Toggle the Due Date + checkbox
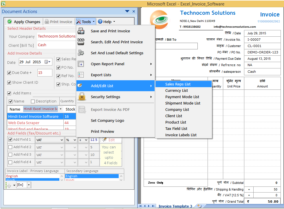This screenshot has height=209, width=284. [x=9, y=73]
